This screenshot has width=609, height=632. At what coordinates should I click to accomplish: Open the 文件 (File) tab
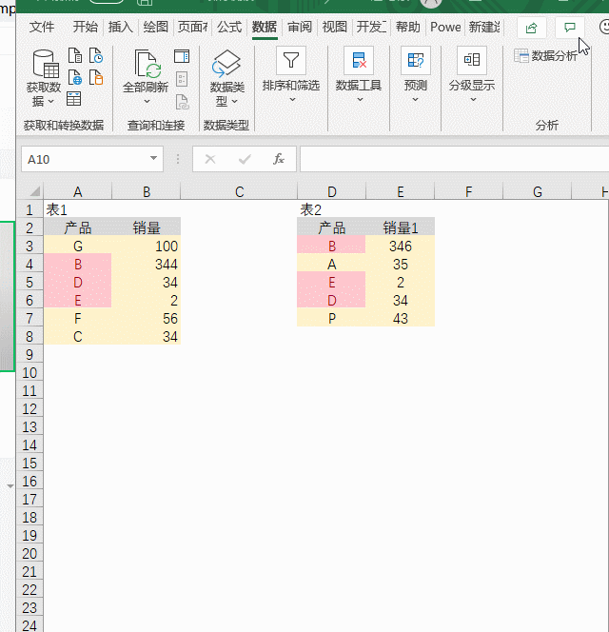click(x=42, y=27)
